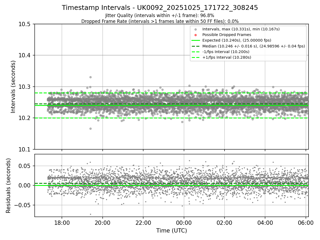
Task: Click legend text "+1/fps Interval (10.280s)"
Action: coord(227,57)
